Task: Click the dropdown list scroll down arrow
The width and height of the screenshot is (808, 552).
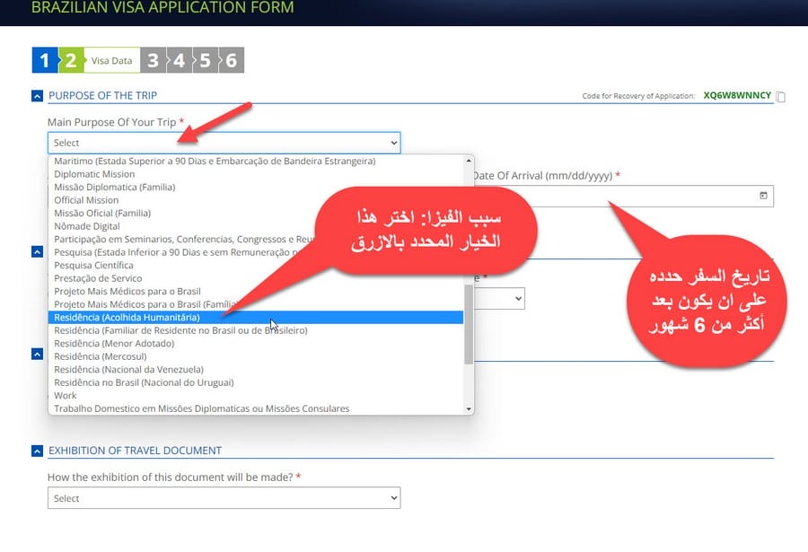Action: [469, 408]
